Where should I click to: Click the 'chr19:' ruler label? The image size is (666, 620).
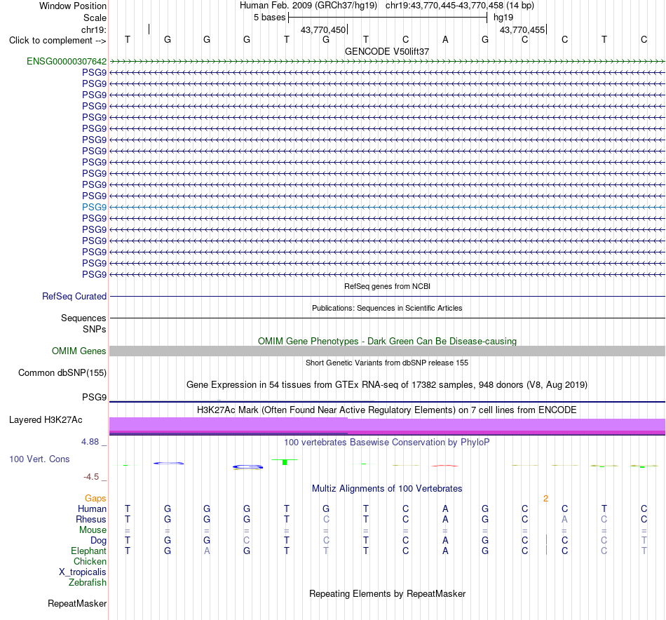[94, 29]
